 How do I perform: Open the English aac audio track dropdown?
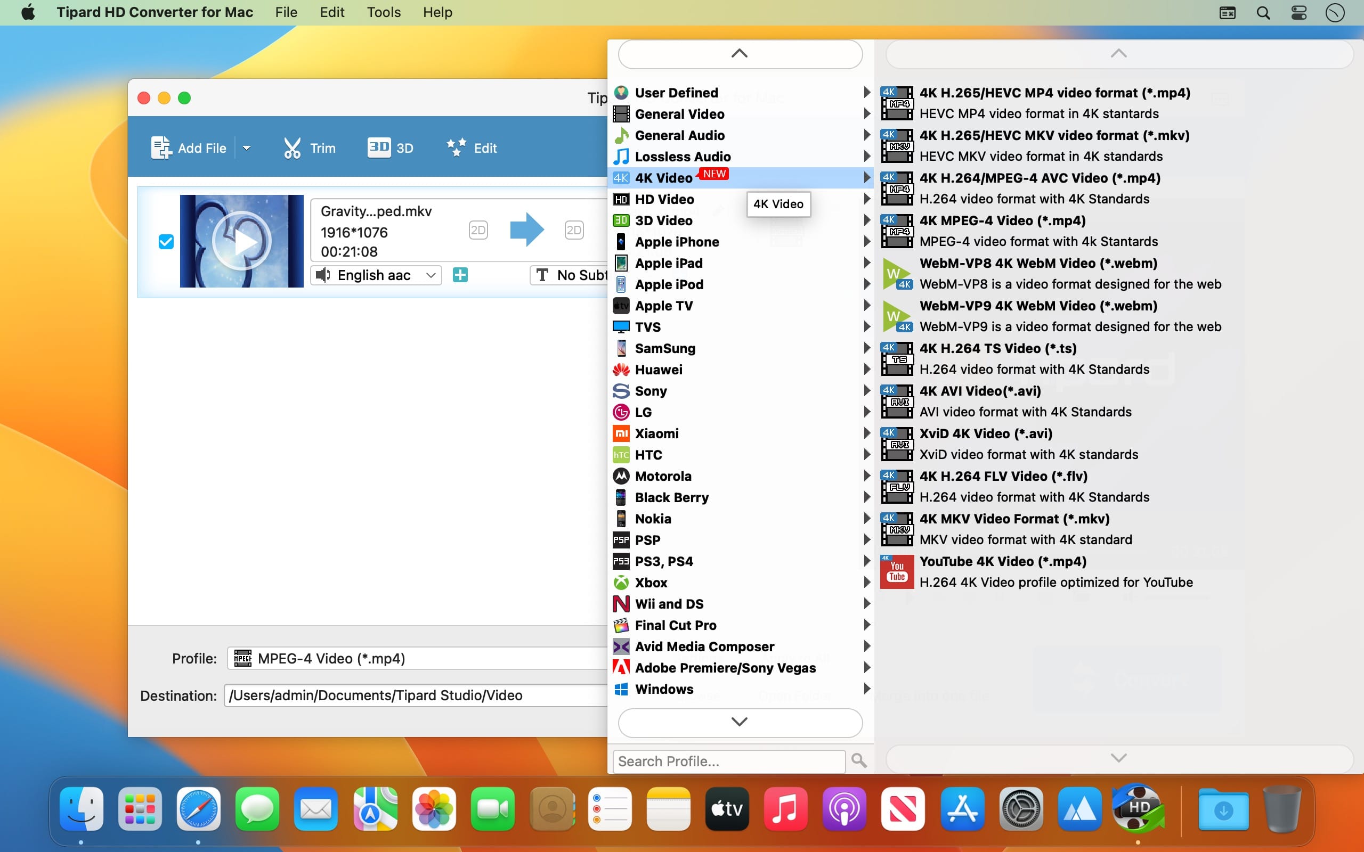pyautogui.click(x=376, y=275)
